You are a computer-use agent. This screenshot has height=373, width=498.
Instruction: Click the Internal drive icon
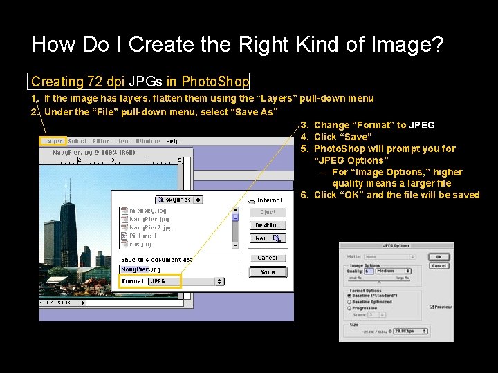click(252, 201)
